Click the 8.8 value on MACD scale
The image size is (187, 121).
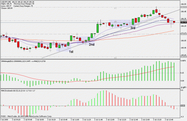click(x=182, y=90)
